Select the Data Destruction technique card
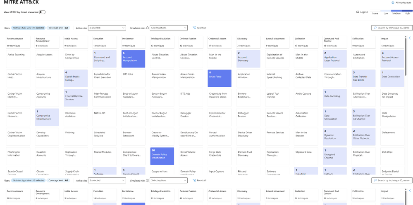 [x=392, y=78]
